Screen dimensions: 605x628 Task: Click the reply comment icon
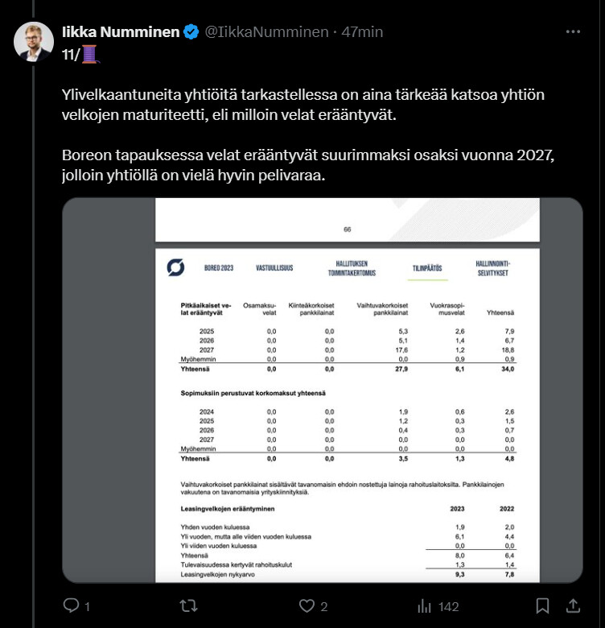click(x=72, y=605)
